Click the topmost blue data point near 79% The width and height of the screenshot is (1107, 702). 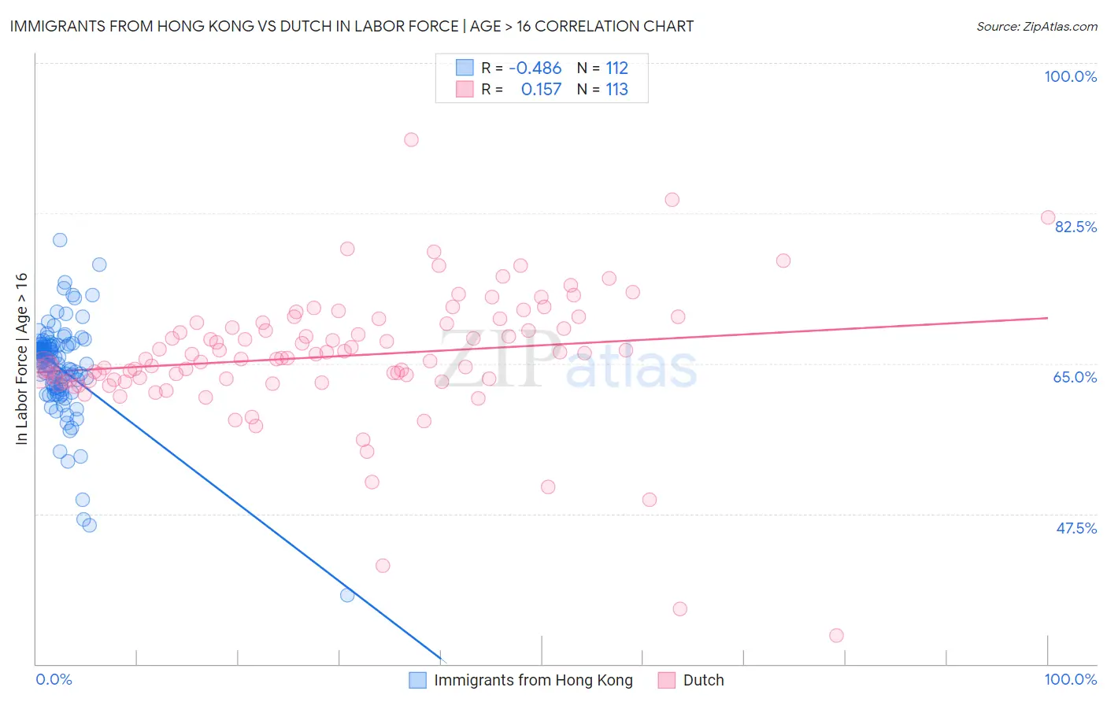coord(60,240)
